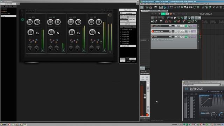Click the green Play button in REAPER transport
Screen dimensions: 224x126
tap(163, 14)
